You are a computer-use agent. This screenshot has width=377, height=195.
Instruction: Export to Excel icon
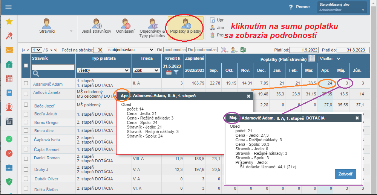(243, 50)
